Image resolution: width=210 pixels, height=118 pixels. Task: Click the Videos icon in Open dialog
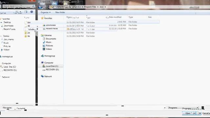[x=44, y=49]
